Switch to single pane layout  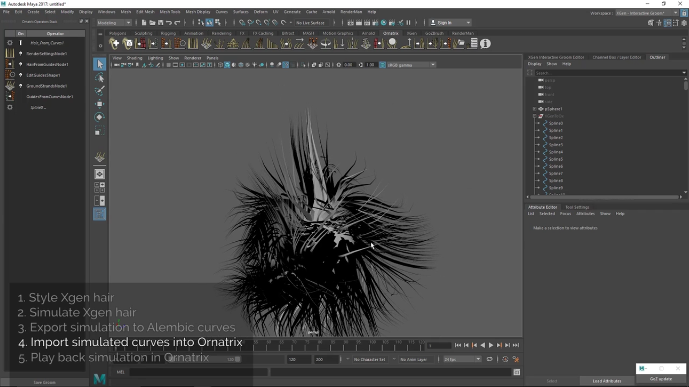click(99, 174)
